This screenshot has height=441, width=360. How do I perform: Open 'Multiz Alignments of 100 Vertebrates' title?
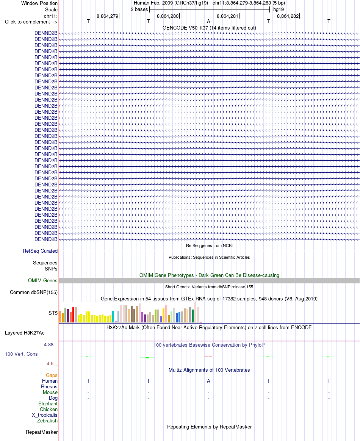click(x=209, y=370)
